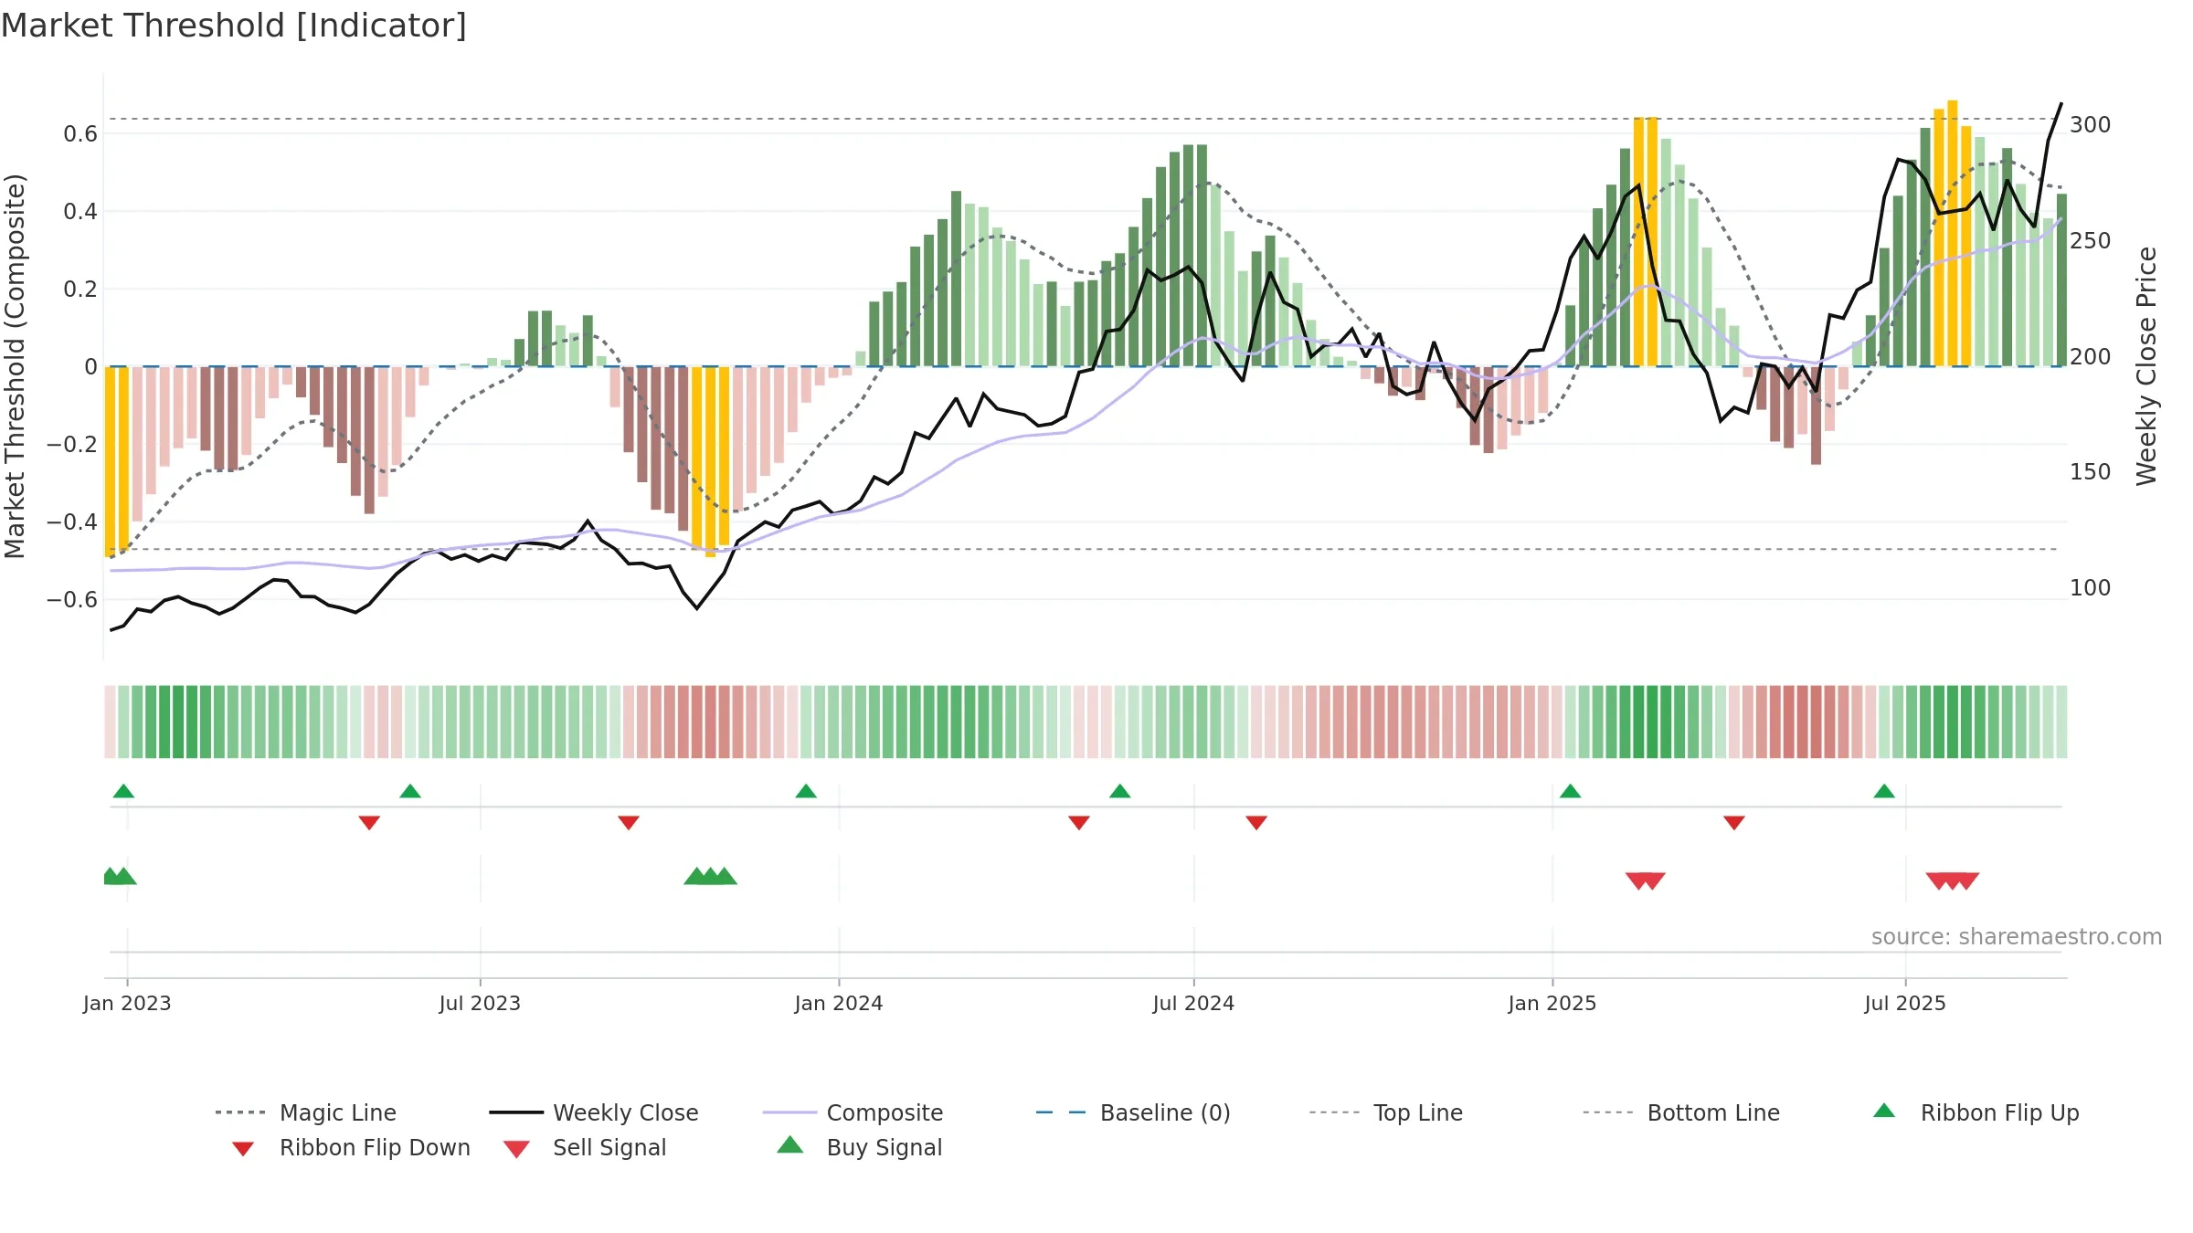Click the red Sell Signal legend triangle
Screen dimensions: 2193x1233
[516, 1149]
